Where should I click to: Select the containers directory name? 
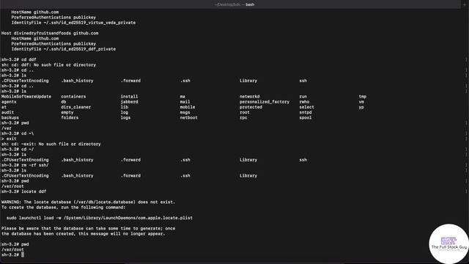(x=73, y=97)
